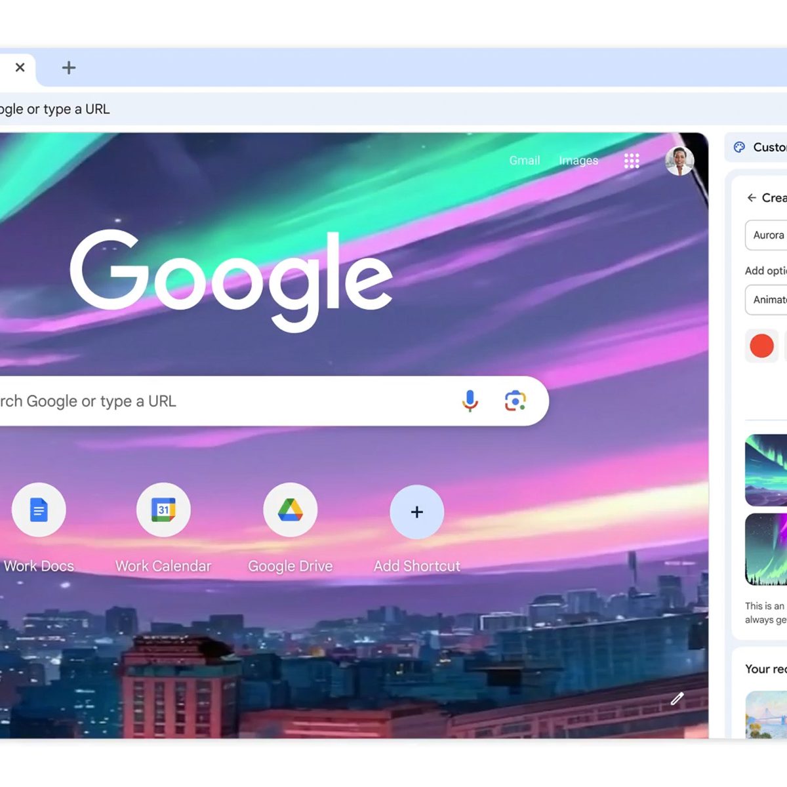Open the Google apps grid

tap(632, 161)
